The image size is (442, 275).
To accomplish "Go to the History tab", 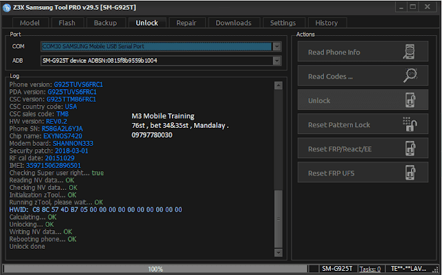I will coord(327,23).
